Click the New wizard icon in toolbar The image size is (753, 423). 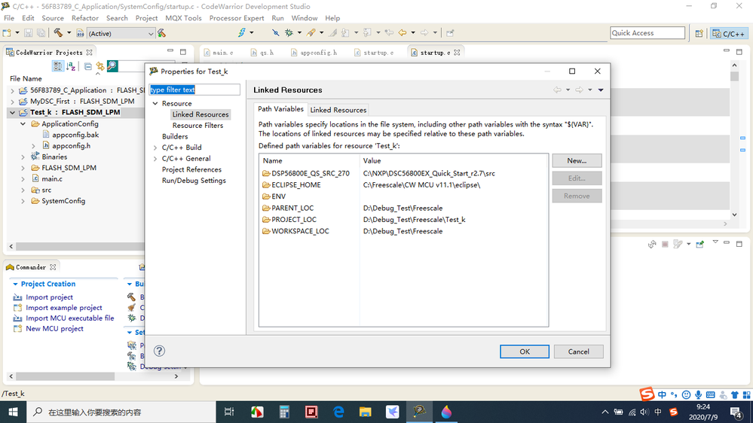(7, 32)
